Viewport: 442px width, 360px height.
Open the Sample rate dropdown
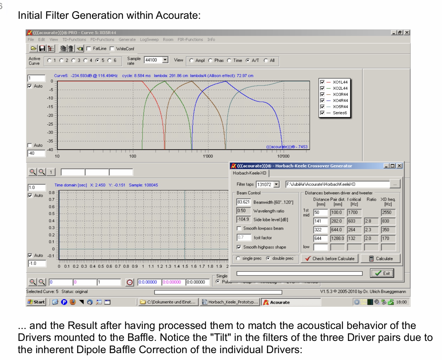pyautogui.click(x=165, y=60)
